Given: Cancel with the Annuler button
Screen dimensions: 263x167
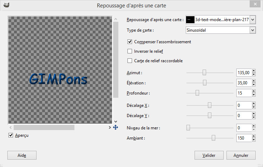Looking at the screenshot, I should point(241,155).
